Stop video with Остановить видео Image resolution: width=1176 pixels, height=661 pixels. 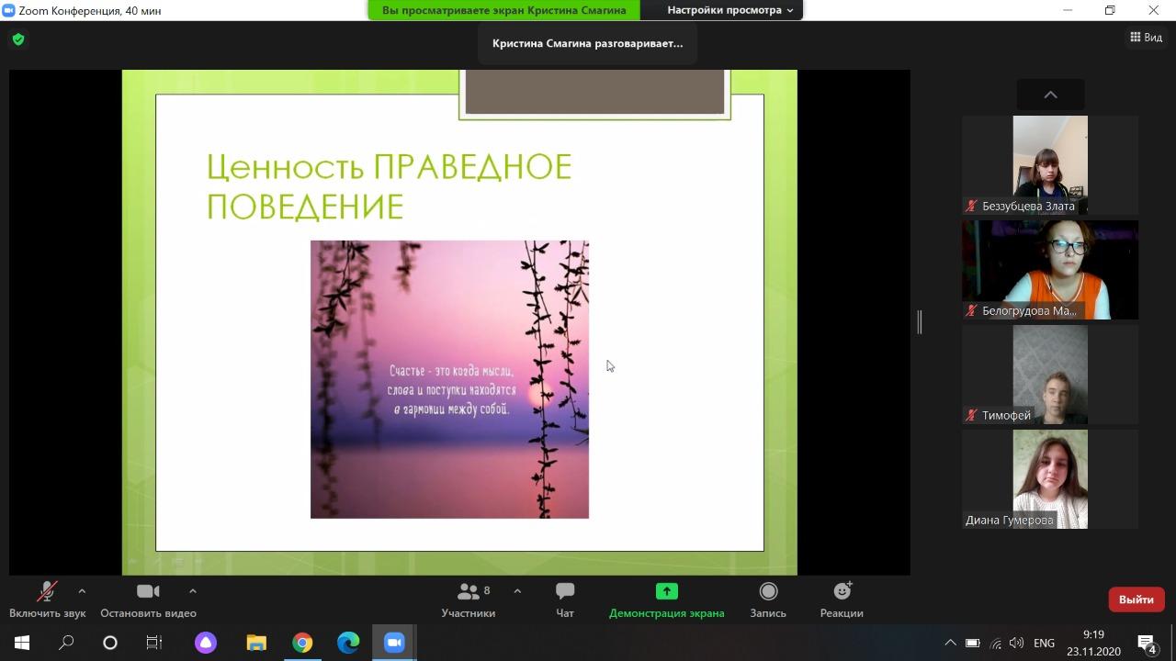click(x=148, y=592)
